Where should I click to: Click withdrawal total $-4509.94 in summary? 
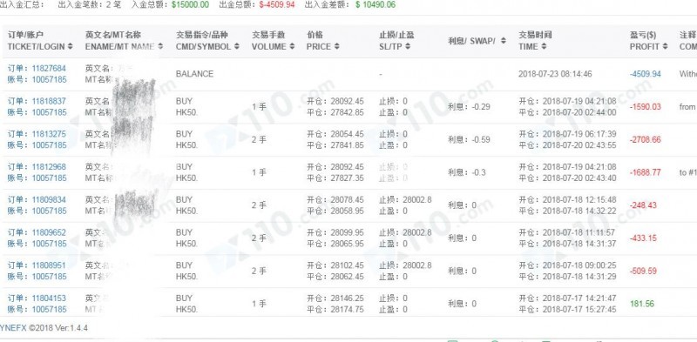pyautogui.click(x=277, y=5)
